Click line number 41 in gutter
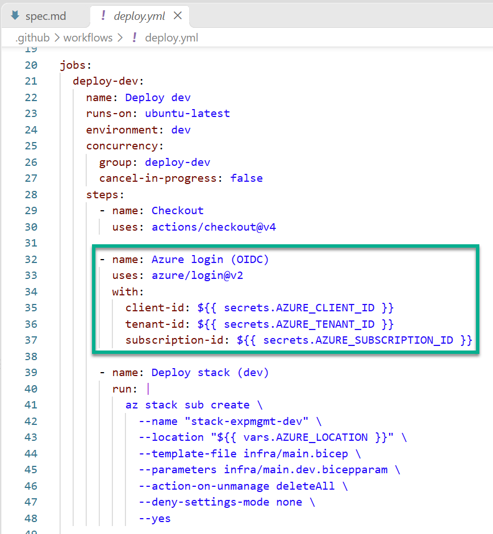493x534 pixels. point(31,405)
